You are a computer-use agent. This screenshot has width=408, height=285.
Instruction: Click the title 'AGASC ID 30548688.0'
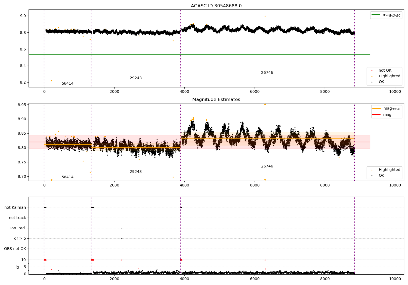click(216, 6)
